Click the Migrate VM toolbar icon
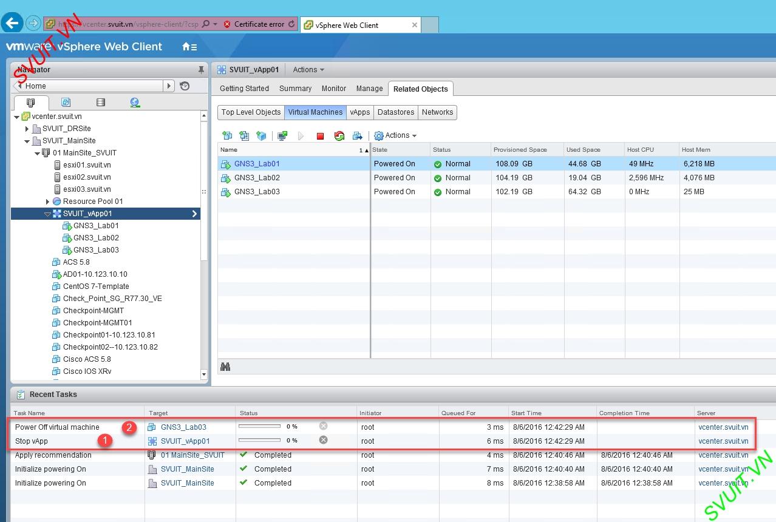 point(358,135)
